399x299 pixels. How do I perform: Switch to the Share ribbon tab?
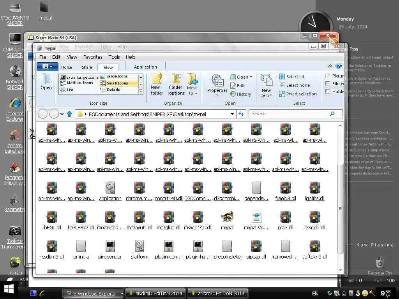[87, 67]
